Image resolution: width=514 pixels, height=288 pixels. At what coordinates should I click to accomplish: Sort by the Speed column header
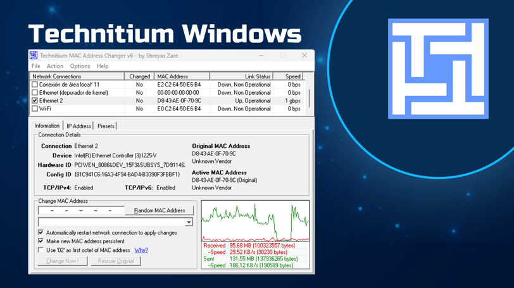tap(288, 76)
